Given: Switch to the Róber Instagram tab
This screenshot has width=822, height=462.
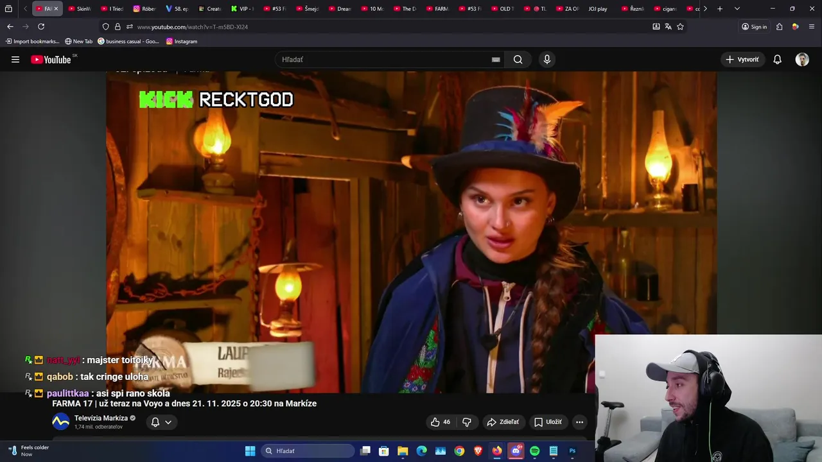Looking at the screenshot, I should pos(145,9).
